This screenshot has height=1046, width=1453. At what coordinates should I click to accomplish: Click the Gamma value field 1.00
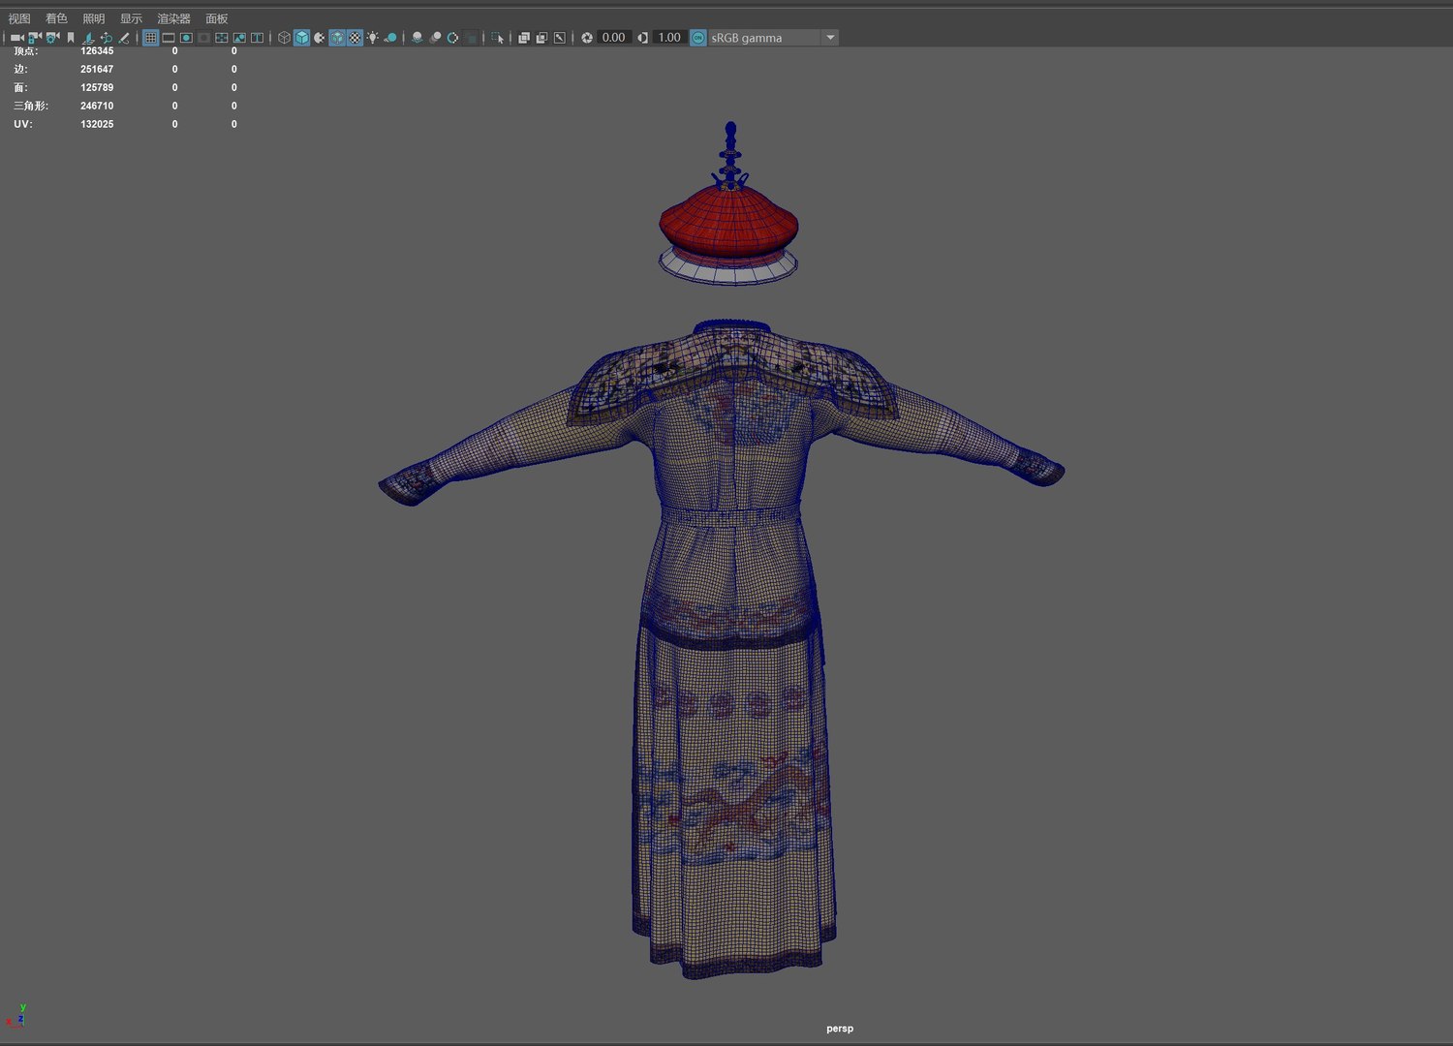(669, 38)
